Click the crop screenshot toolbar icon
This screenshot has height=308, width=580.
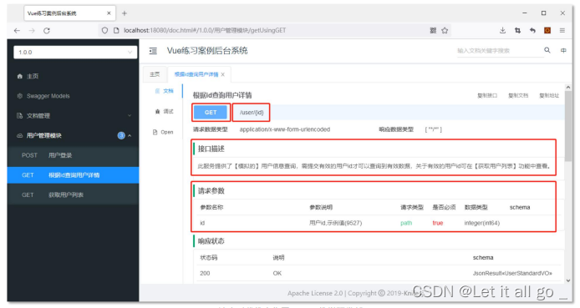[517, 30]
